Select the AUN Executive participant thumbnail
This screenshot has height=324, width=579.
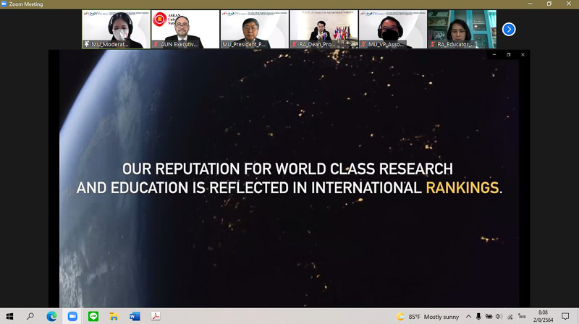click(x=185, y=29)
